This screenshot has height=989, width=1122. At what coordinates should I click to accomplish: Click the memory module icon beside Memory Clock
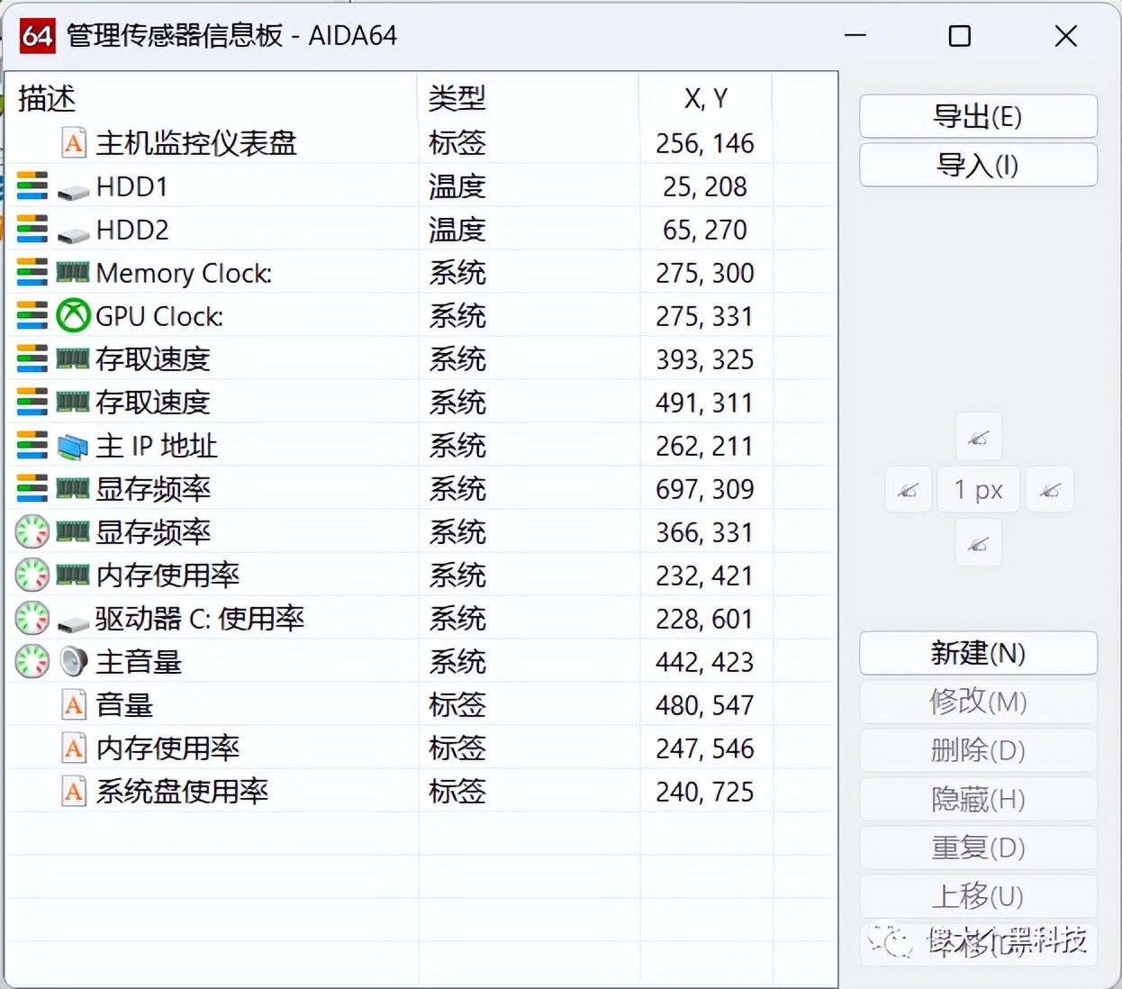click(x=72, y=272)
